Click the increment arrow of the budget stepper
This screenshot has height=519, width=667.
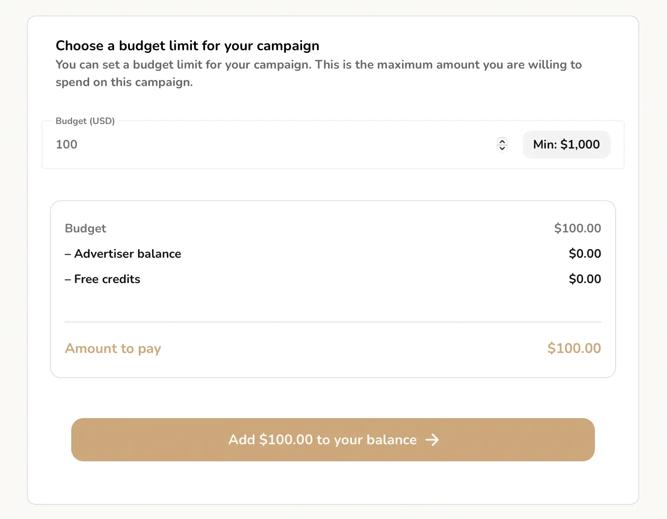point(502,141)
